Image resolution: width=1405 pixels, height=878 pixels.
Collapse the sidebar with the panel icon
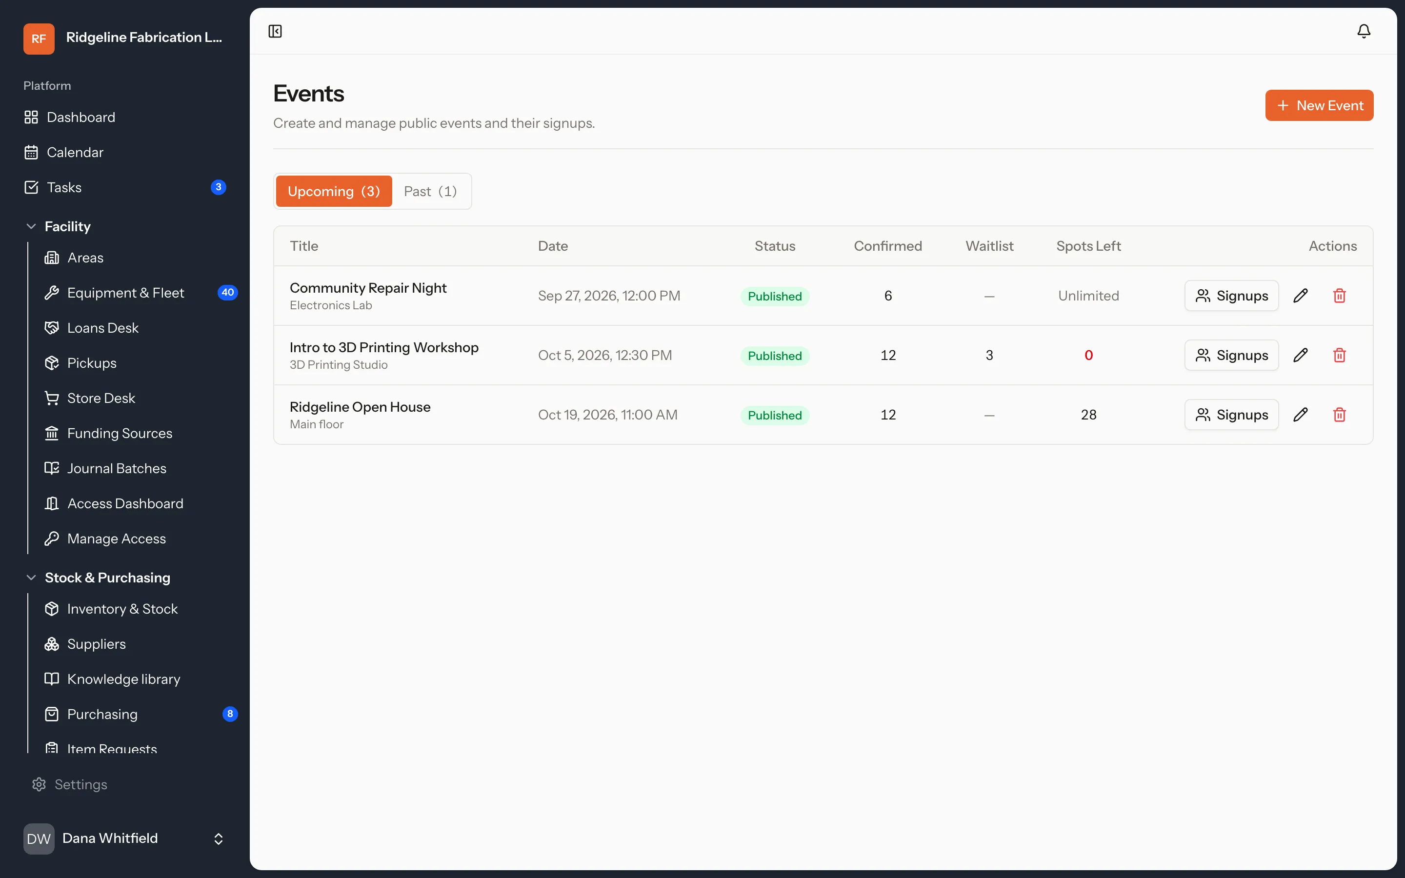click(275, 31)
